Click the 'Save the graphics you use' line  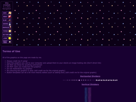54,63
